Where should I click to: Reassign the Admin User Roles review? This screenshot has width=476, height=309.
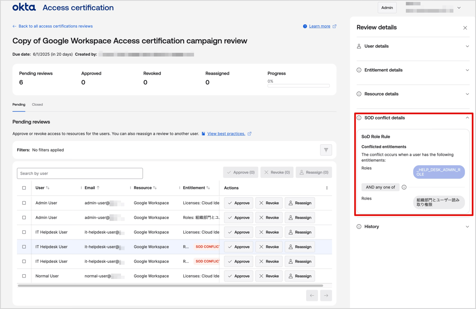pos(299,218)
